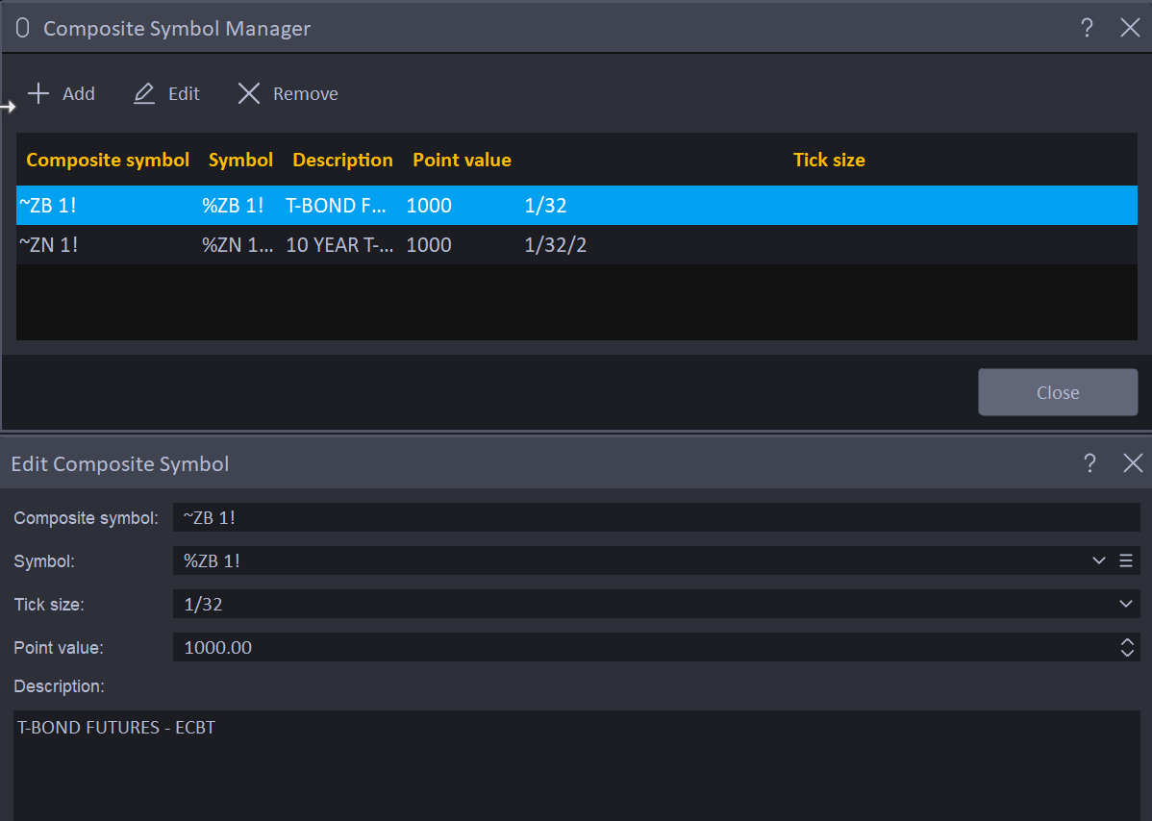1152x821 pixels.
Task: Click the Composite Symbol Manager title icon
Action: [x=21, y=28]
